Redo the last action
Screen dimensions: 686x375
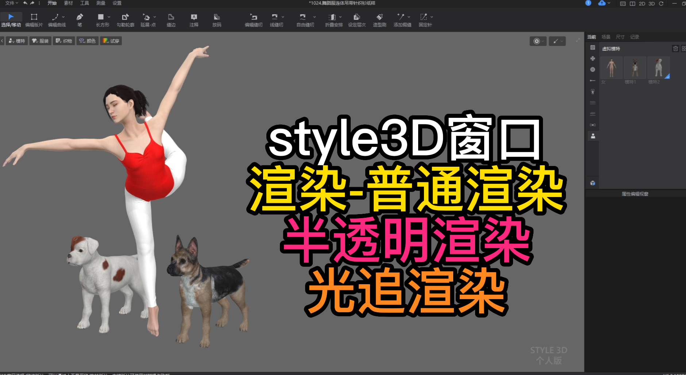[x=32, y=3]
